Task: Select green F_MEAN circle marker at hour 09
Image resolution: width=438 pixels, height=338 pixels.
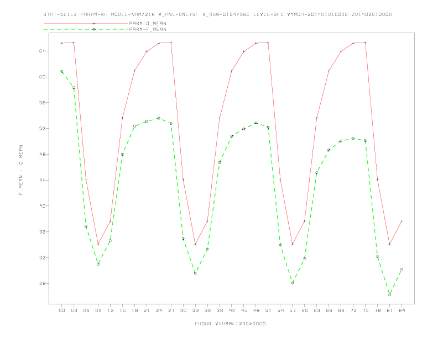Action: coord(98,264)
